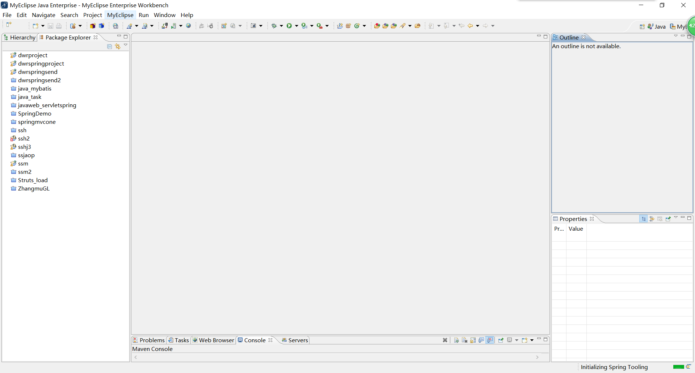Select the SpringDemo project

[34, 113]
